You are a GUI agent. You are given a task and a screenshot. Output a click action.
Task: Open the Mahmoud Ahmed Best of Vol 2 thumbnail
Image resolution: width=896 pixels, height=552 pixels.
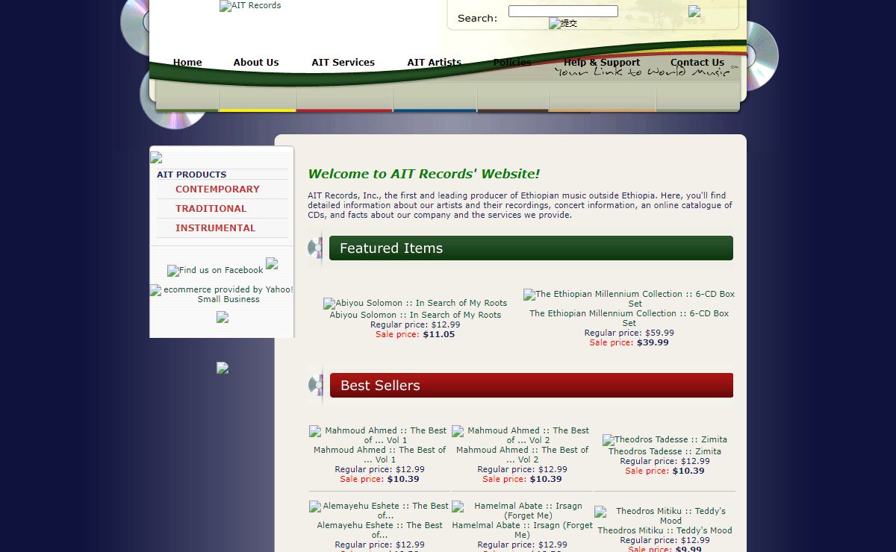[522, 435]
